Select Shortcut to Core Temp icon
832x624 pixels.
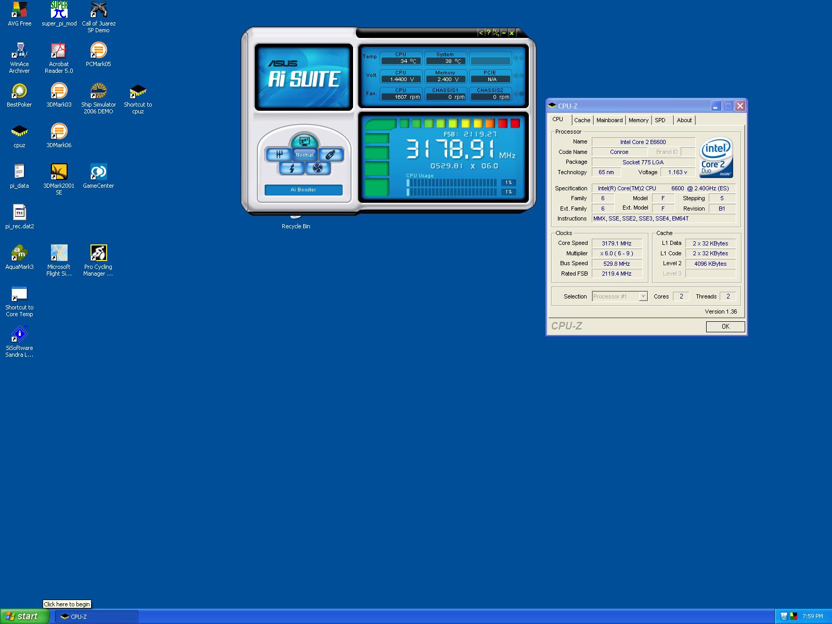click(x=19, y=301)
